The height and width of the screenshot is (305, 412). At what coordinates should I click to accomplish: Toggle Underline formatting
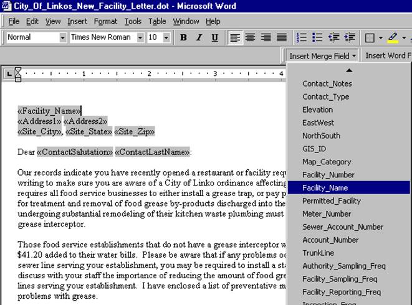pyautogui.click(x=214, y=37)
